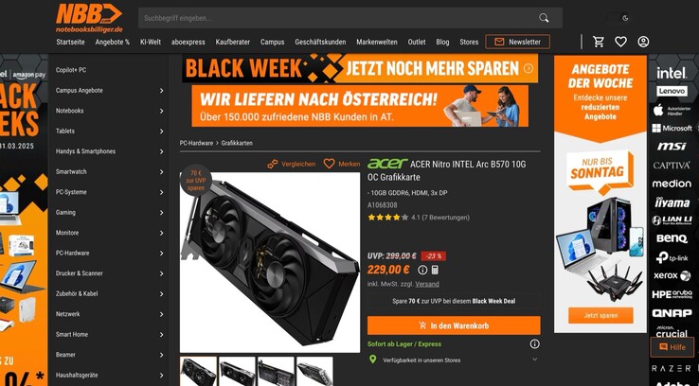Add item via In den Warenkorb button
The image size is (699, 386).
(454, 325)
